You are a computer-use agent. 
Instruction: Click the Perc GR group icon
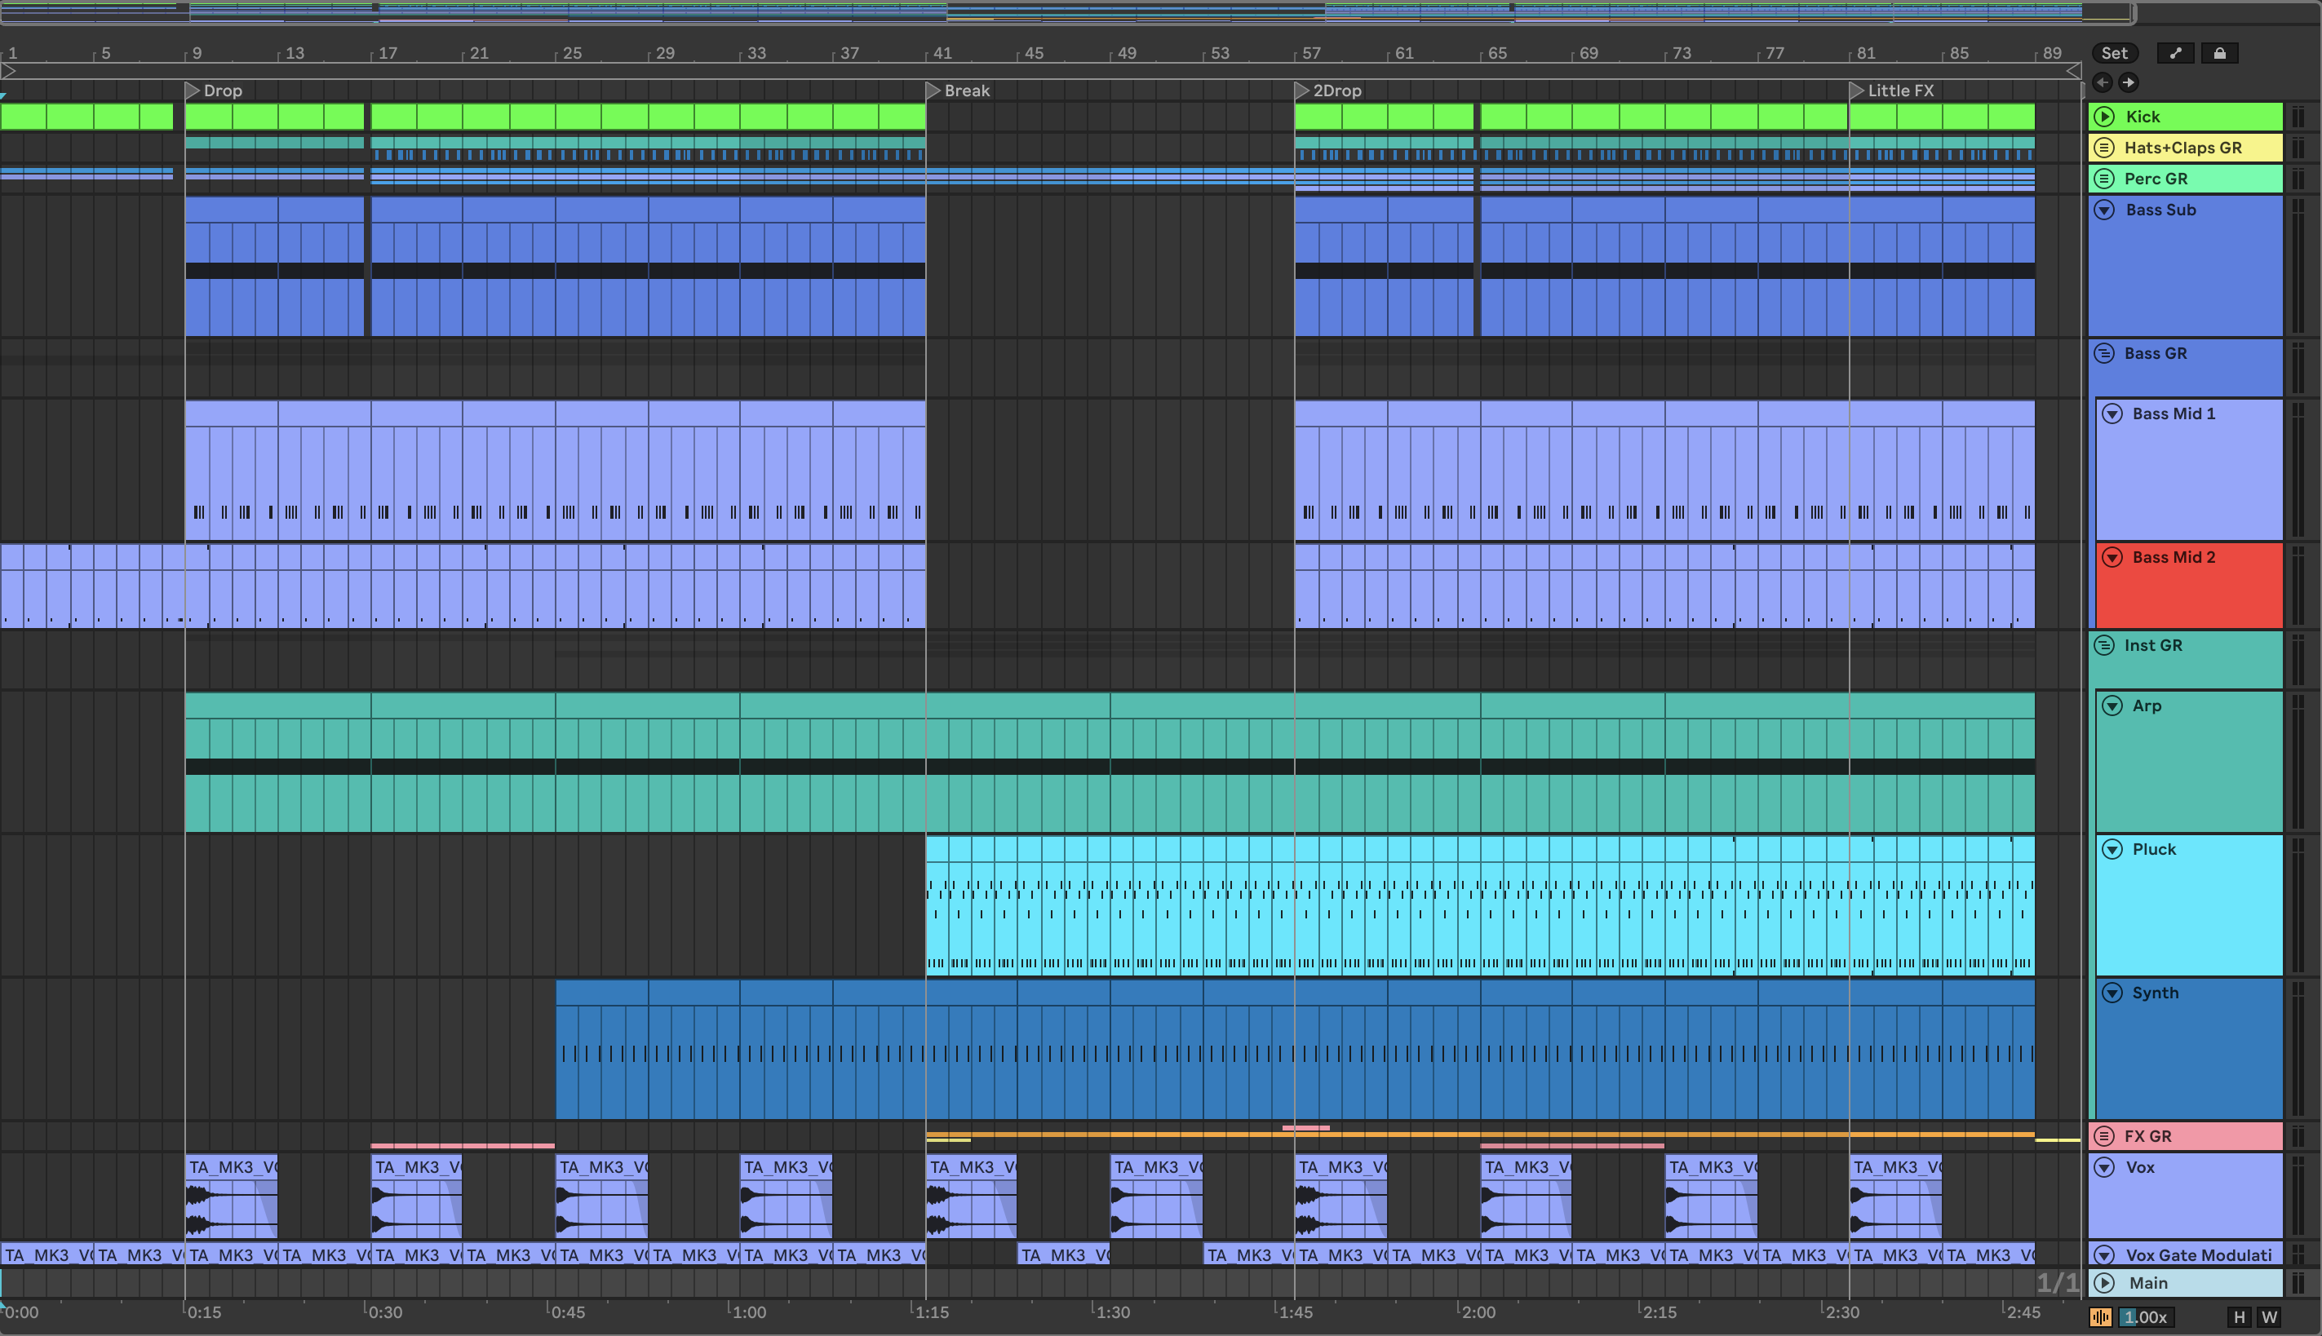click(2104, 179)
